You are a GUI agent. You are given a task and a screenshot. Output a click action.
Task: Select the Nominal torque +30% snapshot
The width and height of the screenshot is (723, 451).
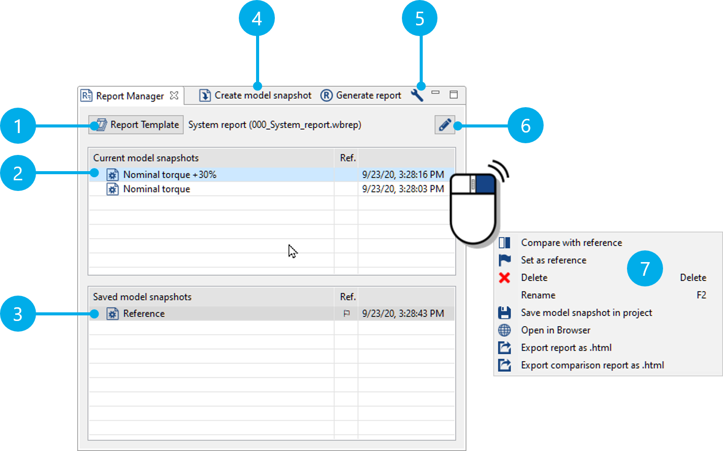(170, 175)
